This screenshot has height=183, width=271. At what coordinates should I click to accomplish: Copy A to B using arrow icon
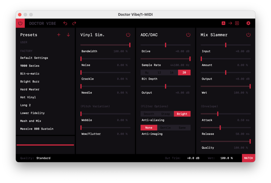tap(230, 23)
